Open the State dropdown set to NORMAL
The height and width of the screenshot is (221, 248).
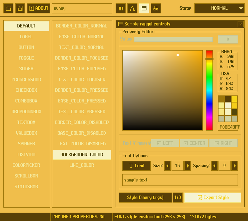[x=219, y=8]
